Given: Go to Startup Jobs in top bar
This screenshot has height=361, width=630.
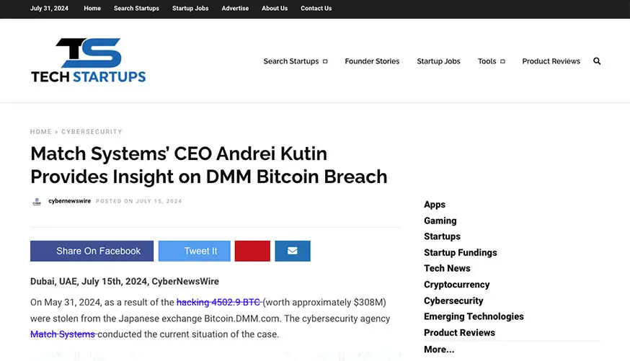Looking at the screenshot, I should pos(190,9).
